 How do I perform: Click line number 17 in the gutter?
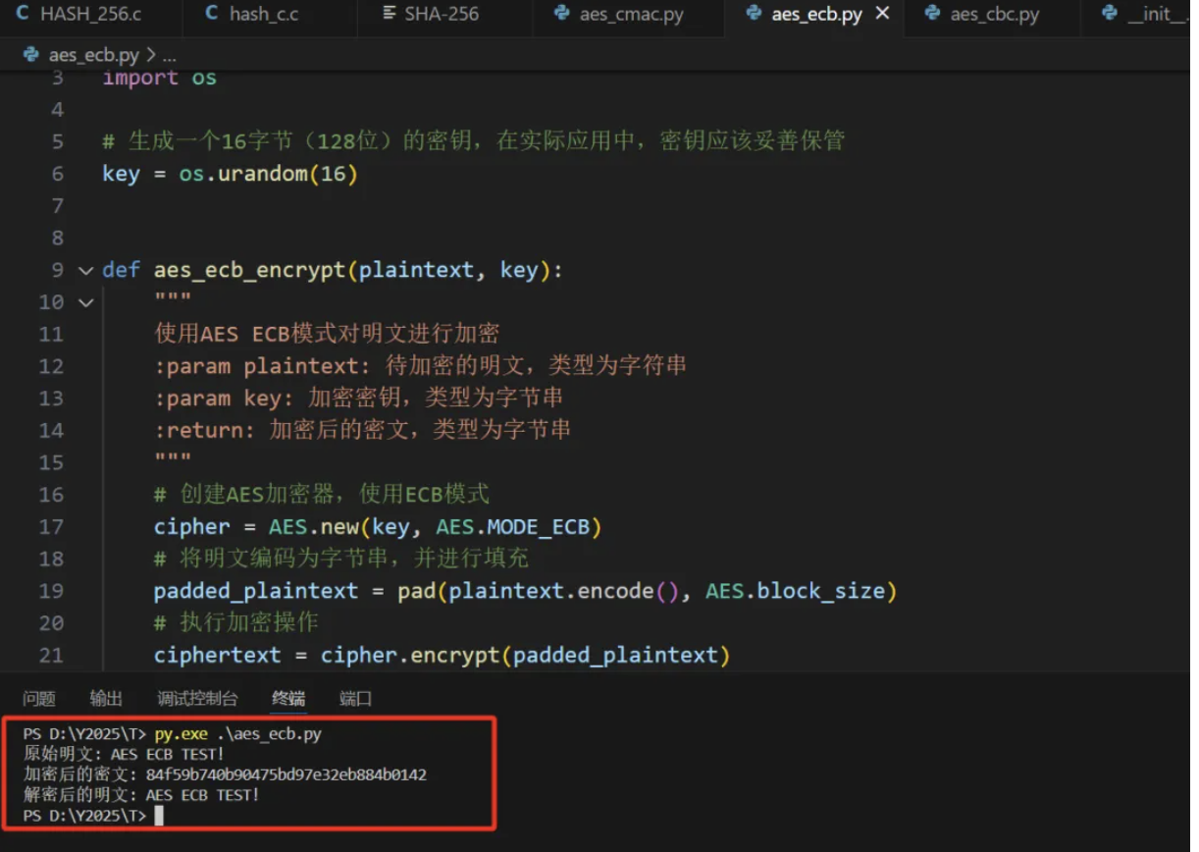(x=51, y=527)
